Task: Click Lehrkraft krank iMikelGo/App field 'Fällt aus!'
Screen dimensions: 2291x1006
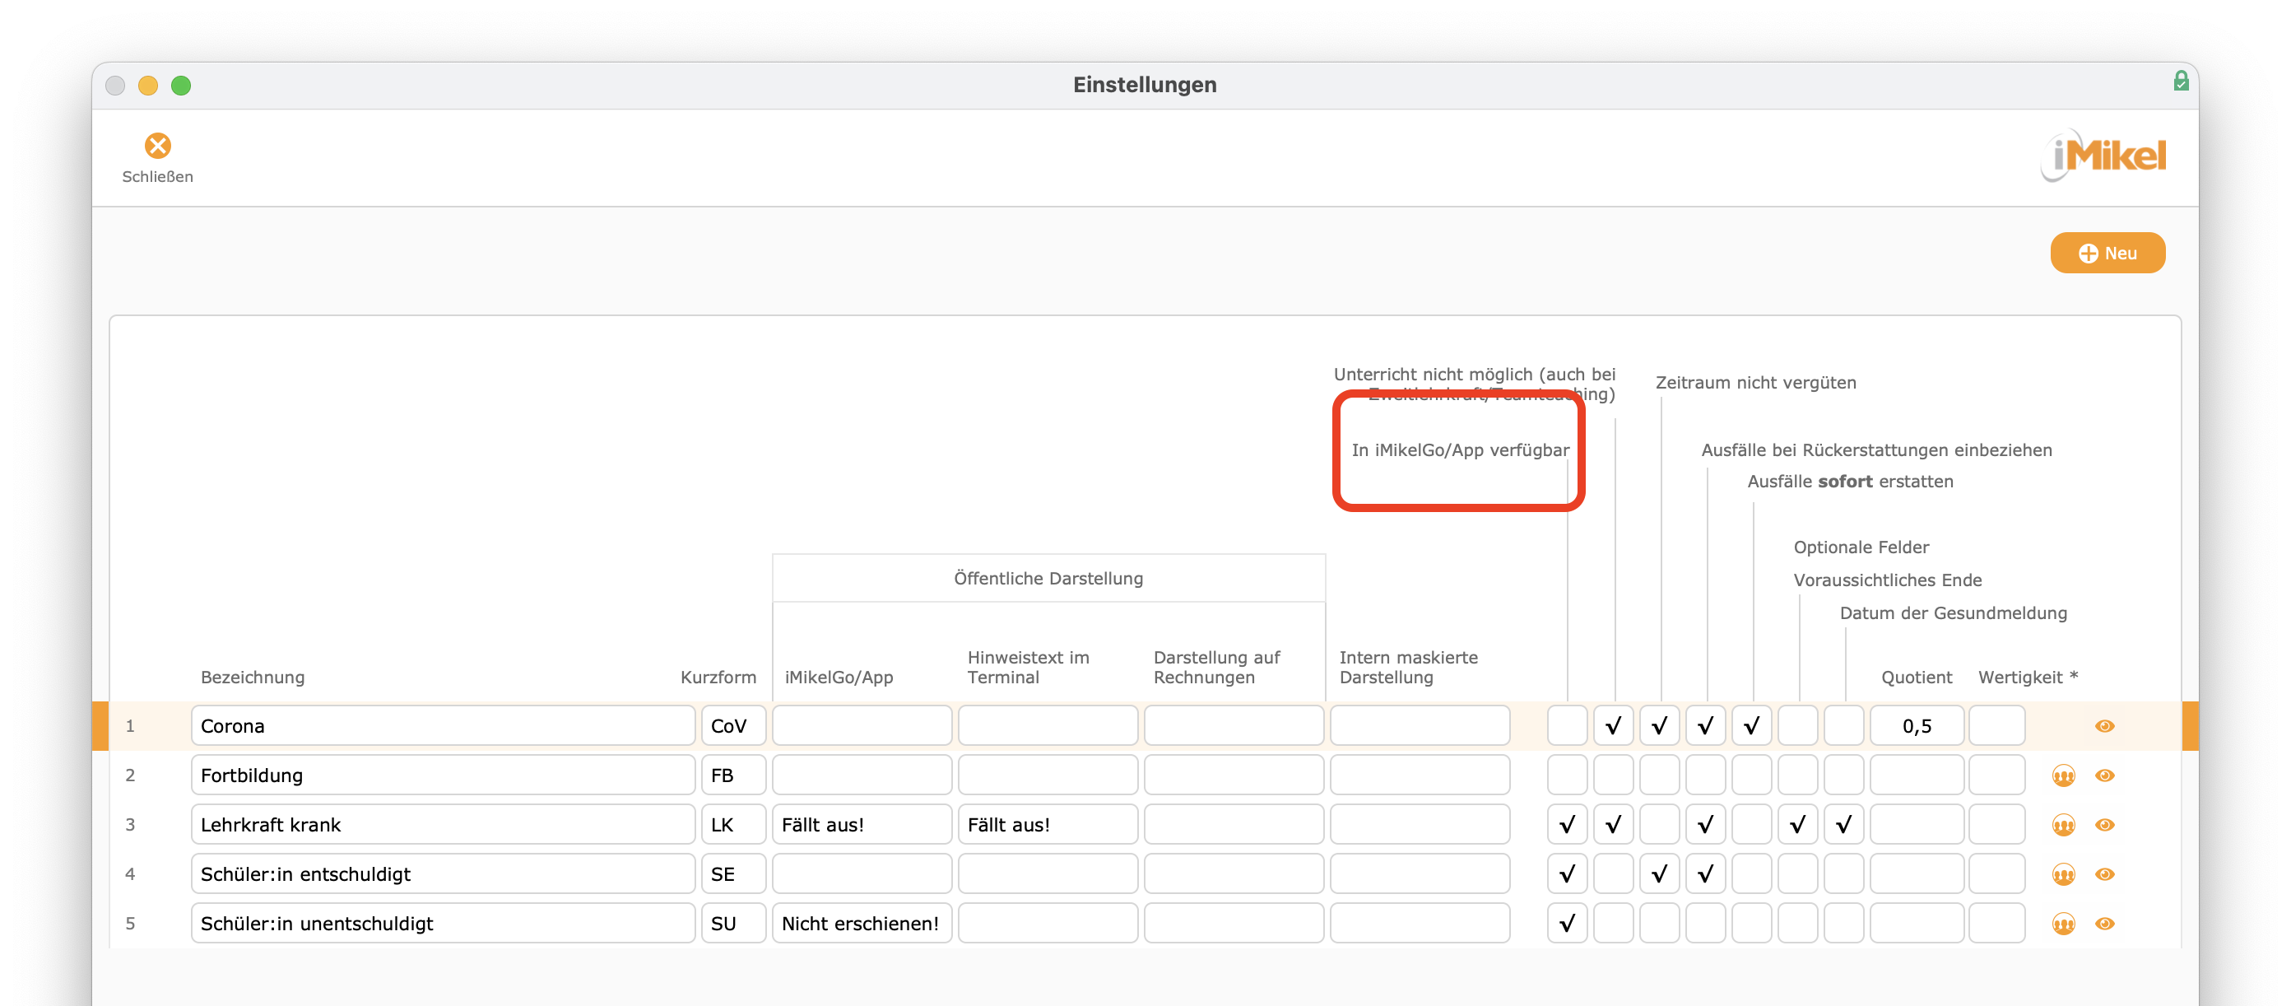Action: tap(862, 825)
